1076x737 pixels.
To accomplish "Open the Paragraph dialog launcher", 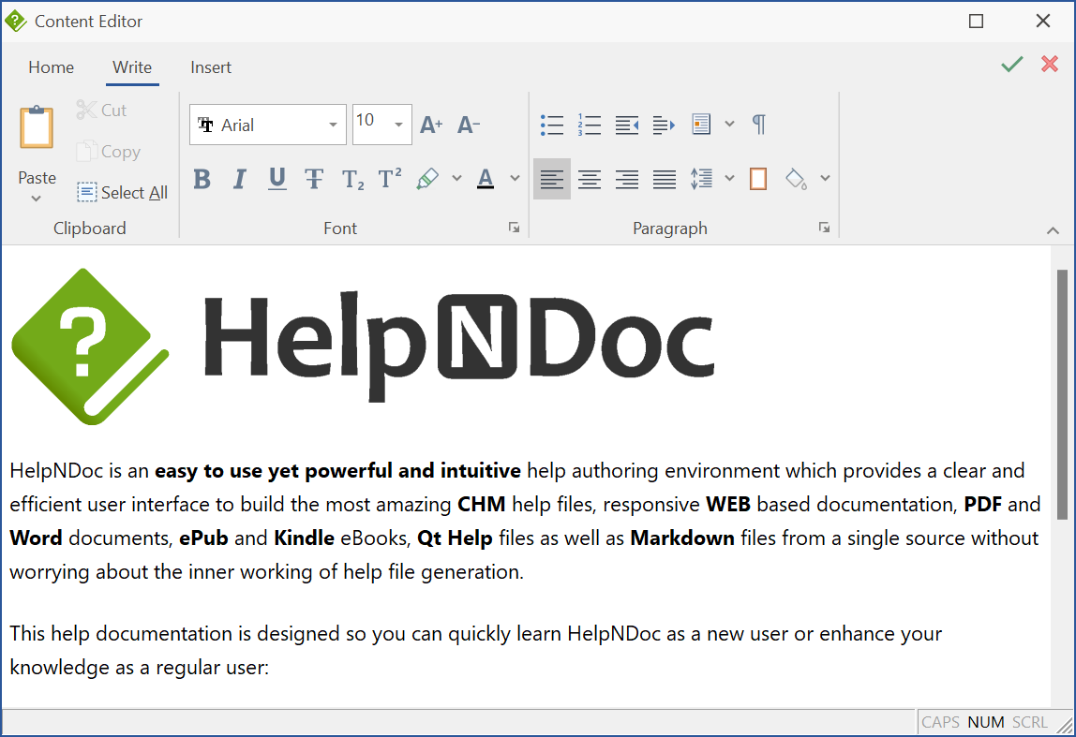I will (x=824, y=228).
